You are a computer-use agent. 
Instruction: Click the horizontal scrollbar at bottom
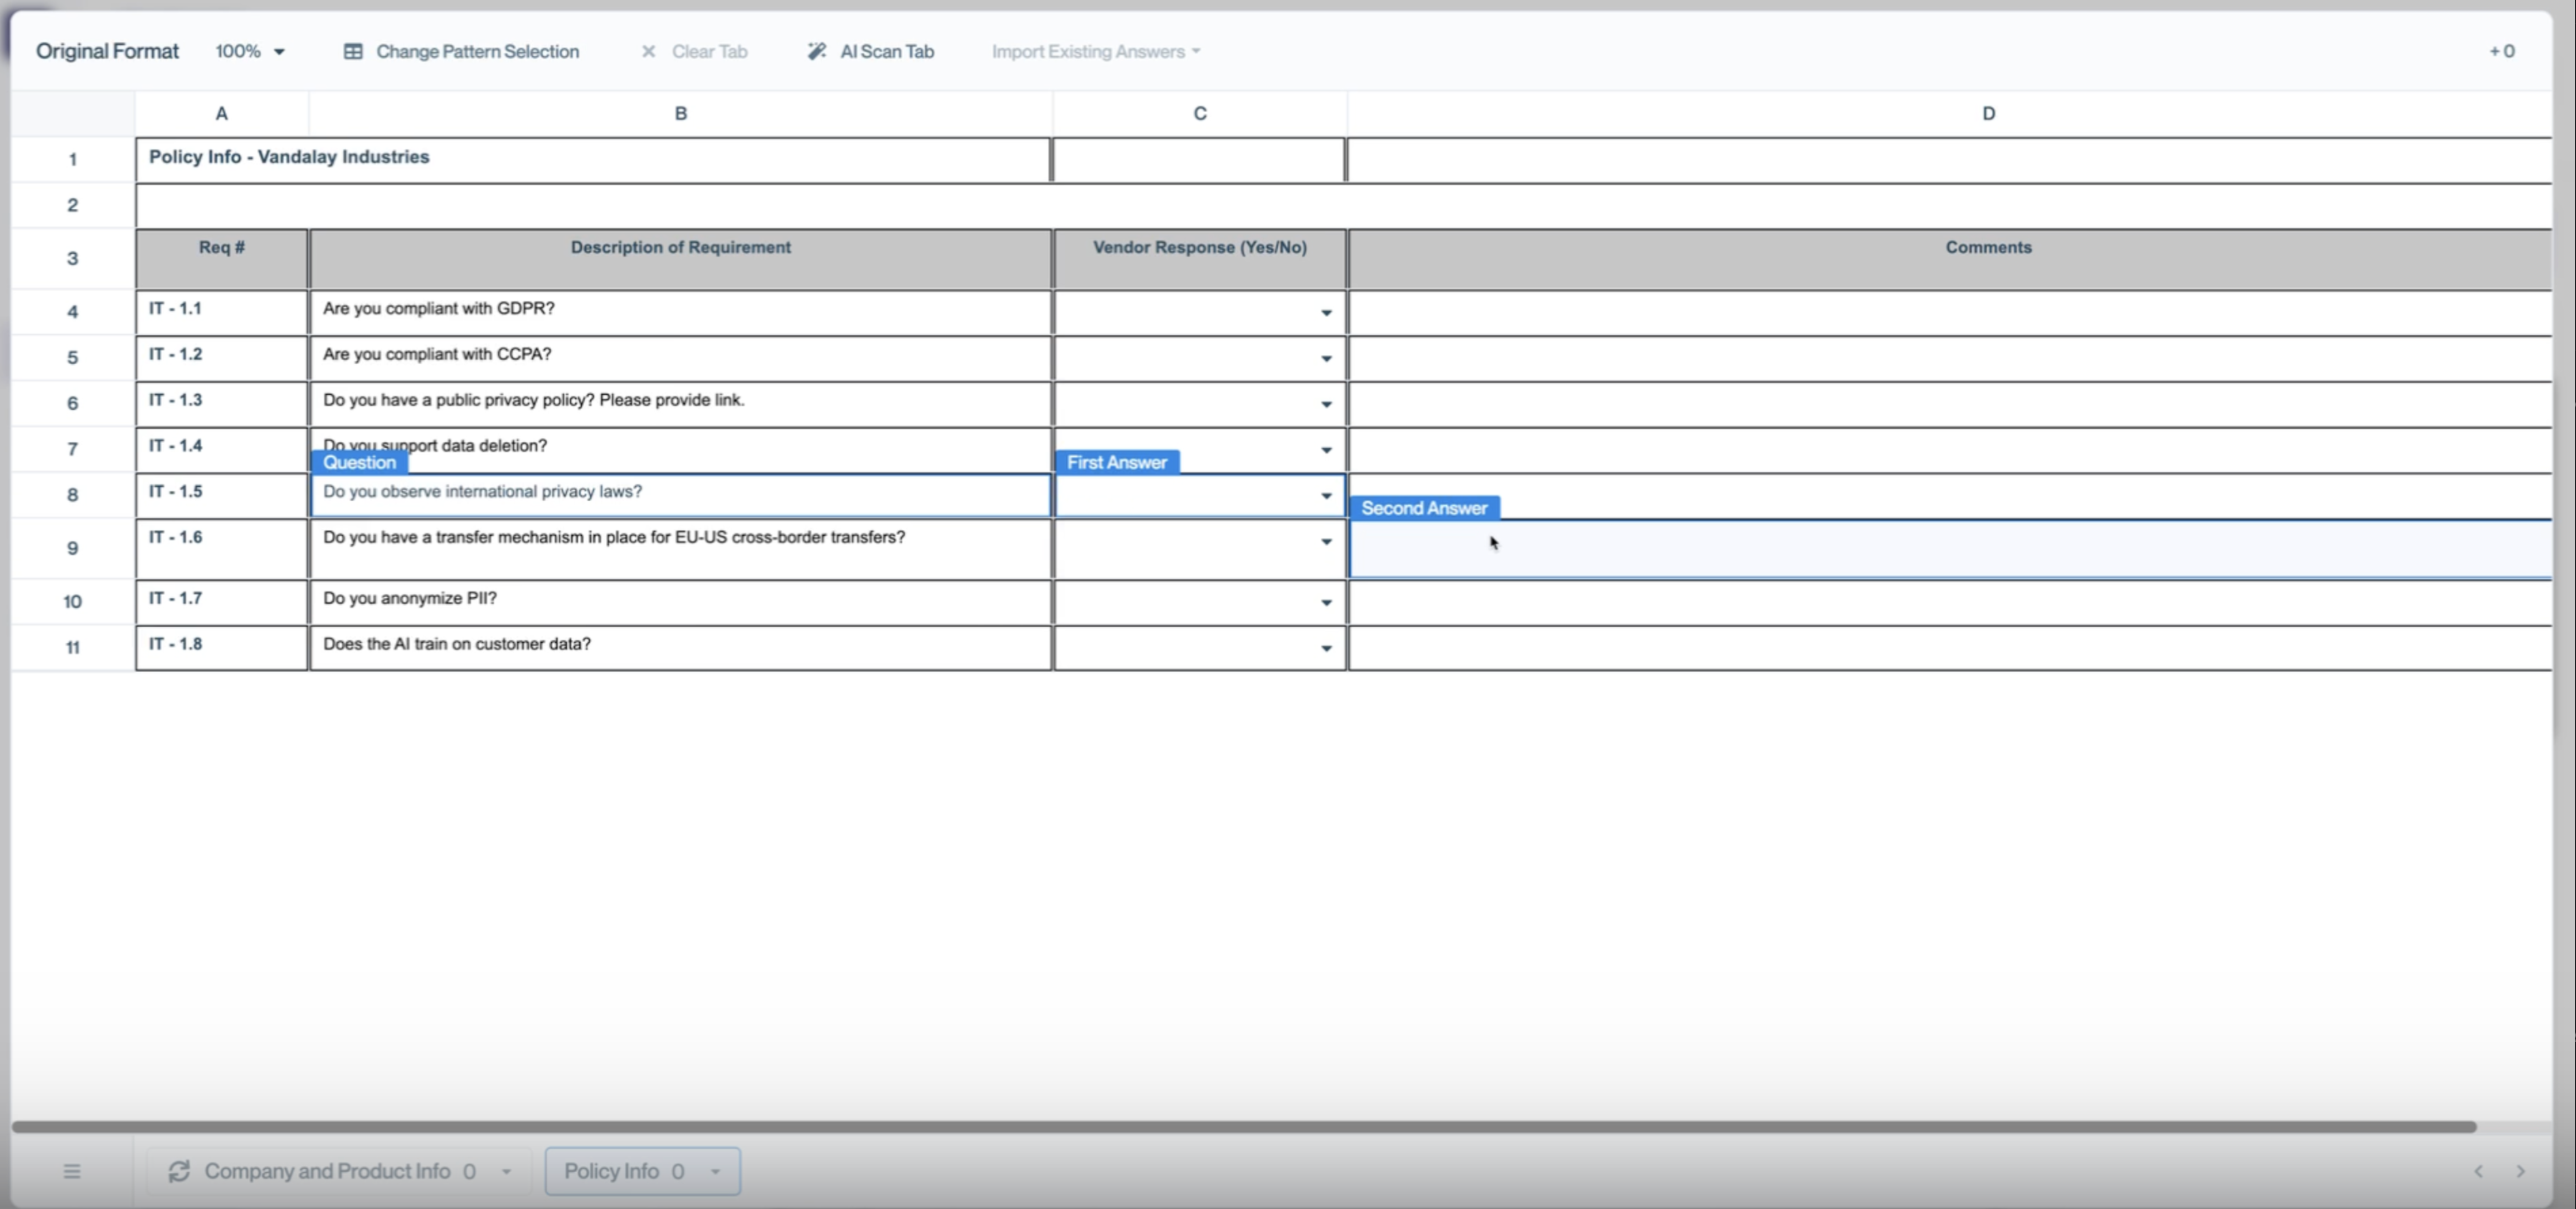1243,1127
